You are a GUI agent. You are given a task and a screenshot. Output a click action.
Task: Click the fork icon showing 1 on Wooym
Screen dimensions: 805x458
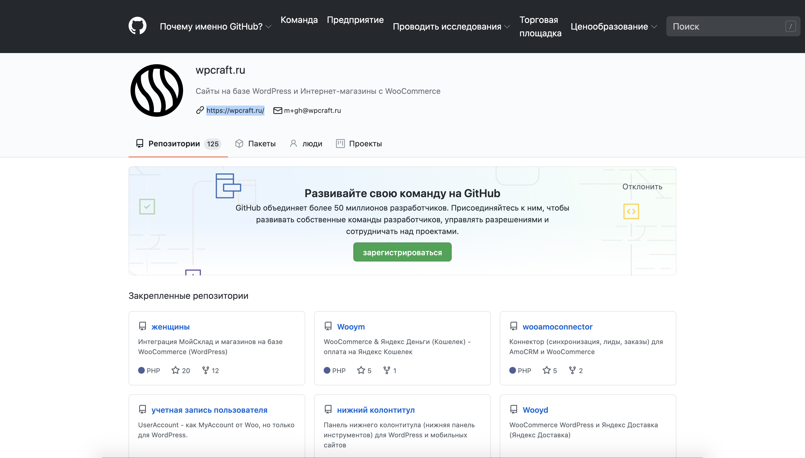(387, 370)
